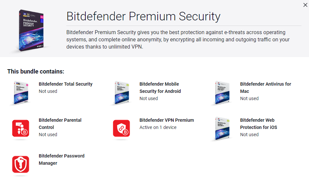Click the 'Bitdefender Premium Security' heading
This screenshot has height=189, width=309.
143,16
